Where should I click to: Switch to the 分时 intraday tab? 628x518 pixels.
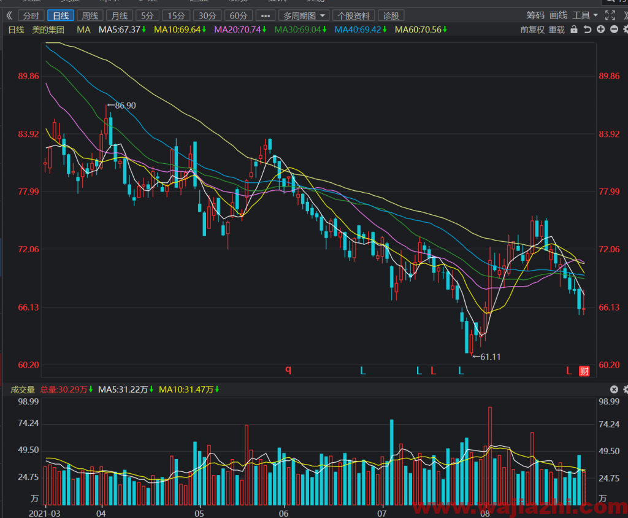tap(31, 15)
